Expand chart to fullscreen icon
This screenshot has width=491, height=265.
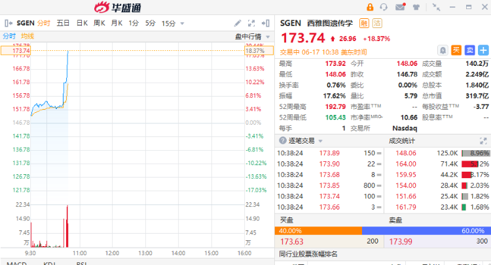251,23
